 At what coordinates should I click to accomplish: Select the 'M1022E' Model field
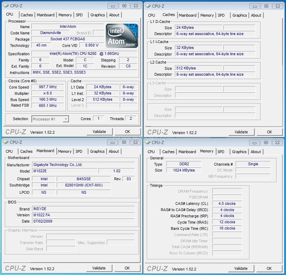coord(65,171)
